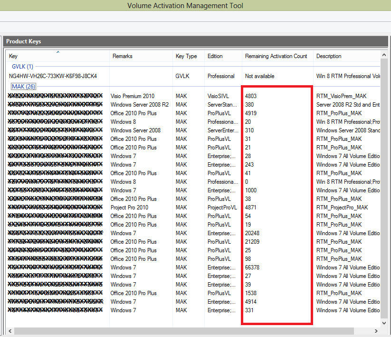The image size is (391, 337).
Task: Click the activation count 1000
Action: (x=251, y=190)
